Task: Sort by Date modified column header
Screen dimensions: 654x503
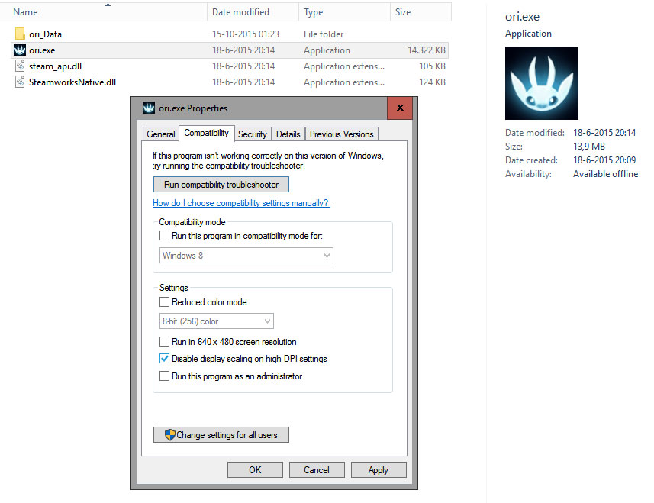Action: (253, 12)
